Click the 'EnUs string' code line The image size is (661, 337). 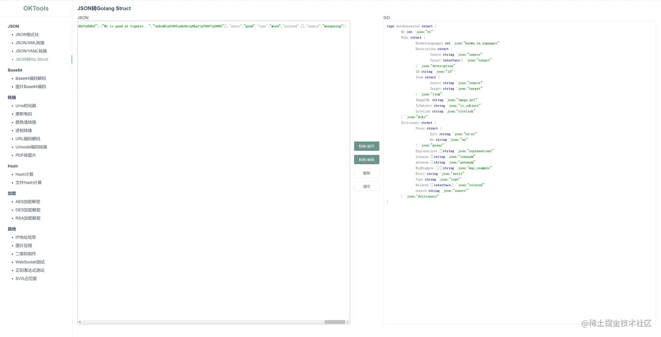[x=454, y=134]
